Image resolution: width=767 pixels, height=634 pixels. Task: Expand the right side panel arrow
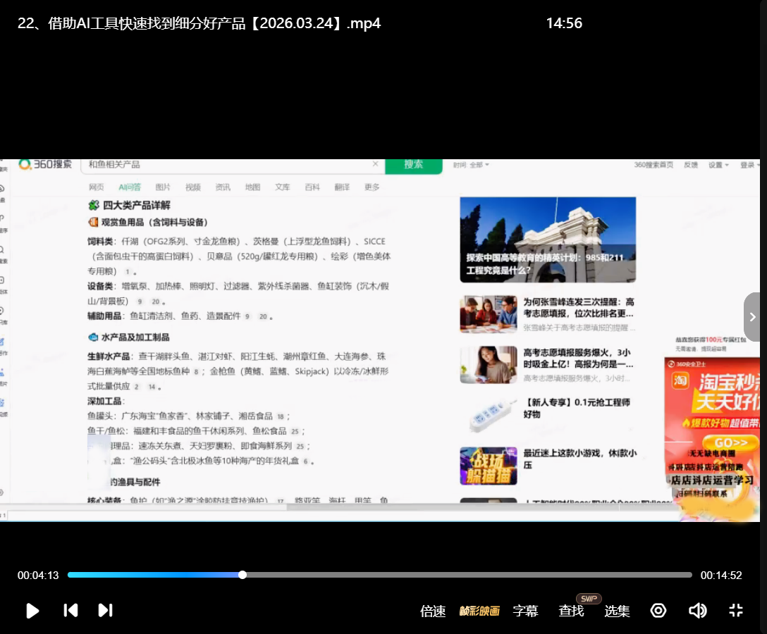(x=752, y=317)
